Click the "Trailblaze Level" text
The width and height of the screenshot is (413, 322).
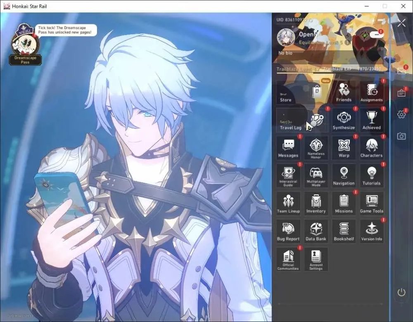pos(294,69)
